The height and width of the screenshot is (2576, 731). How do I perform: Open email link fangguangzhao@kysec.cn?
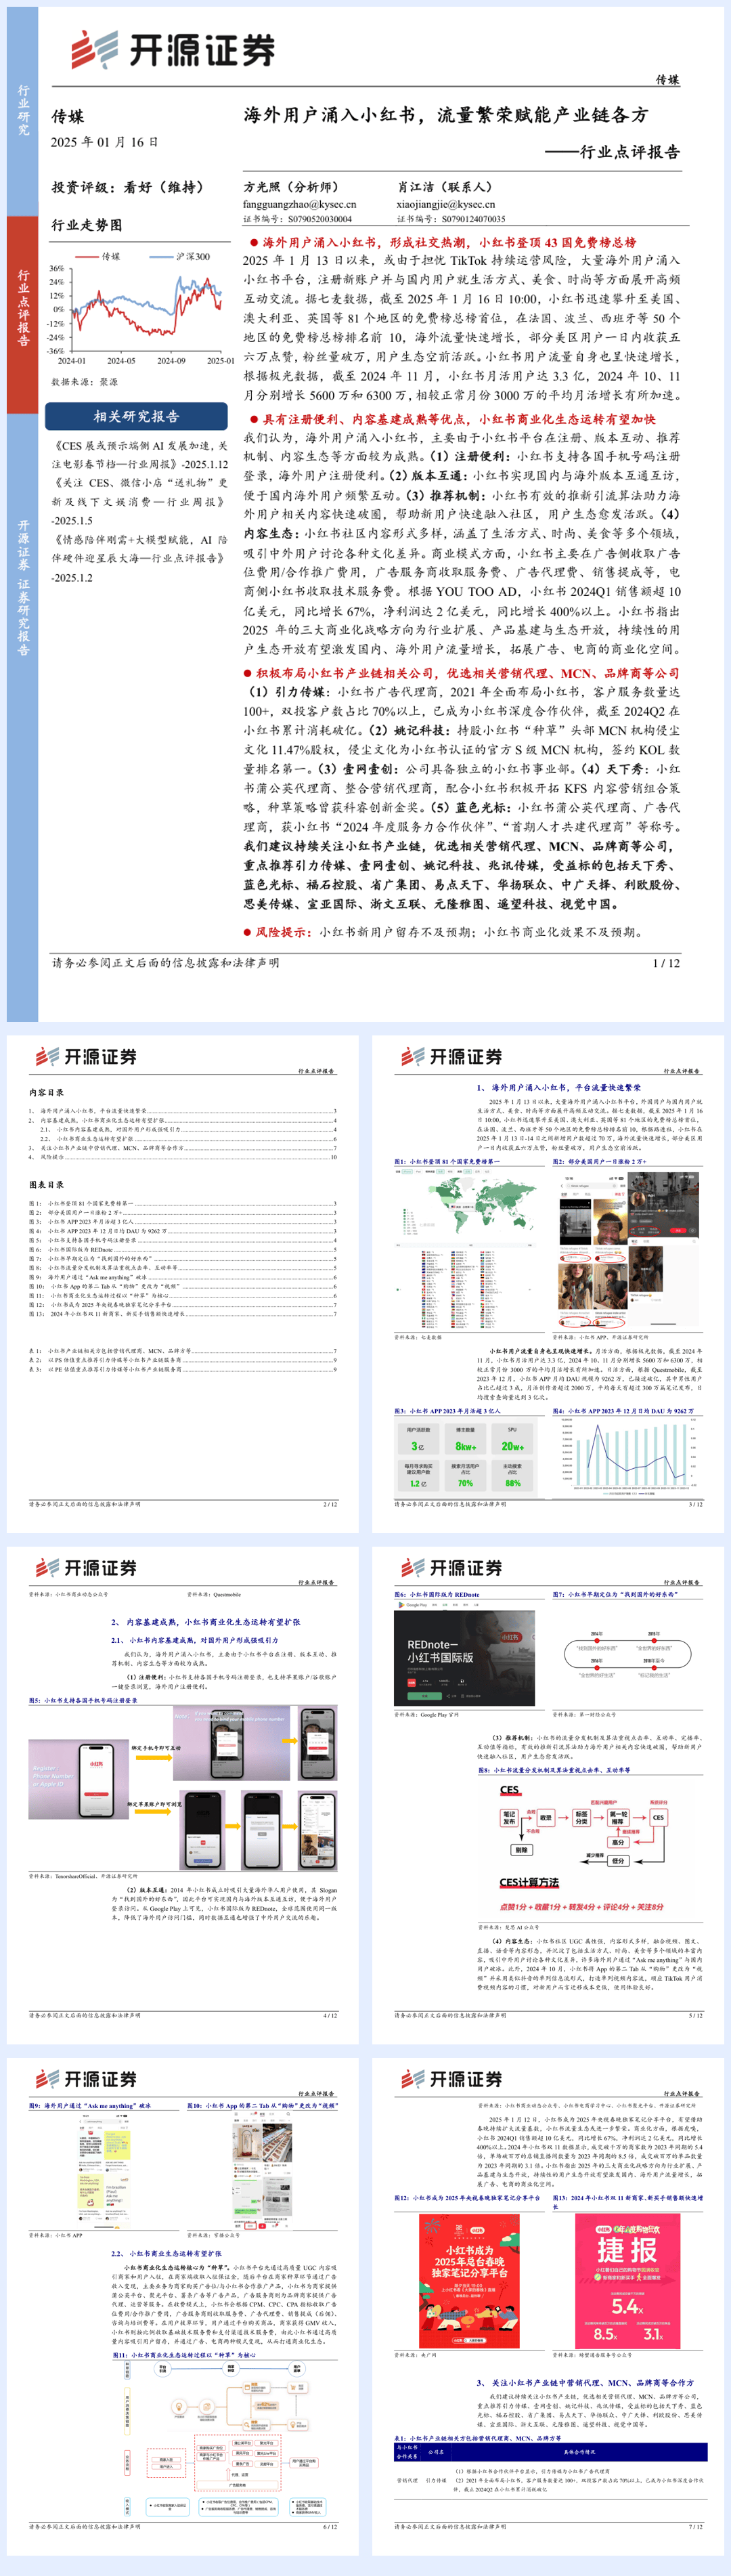[299, 204]
